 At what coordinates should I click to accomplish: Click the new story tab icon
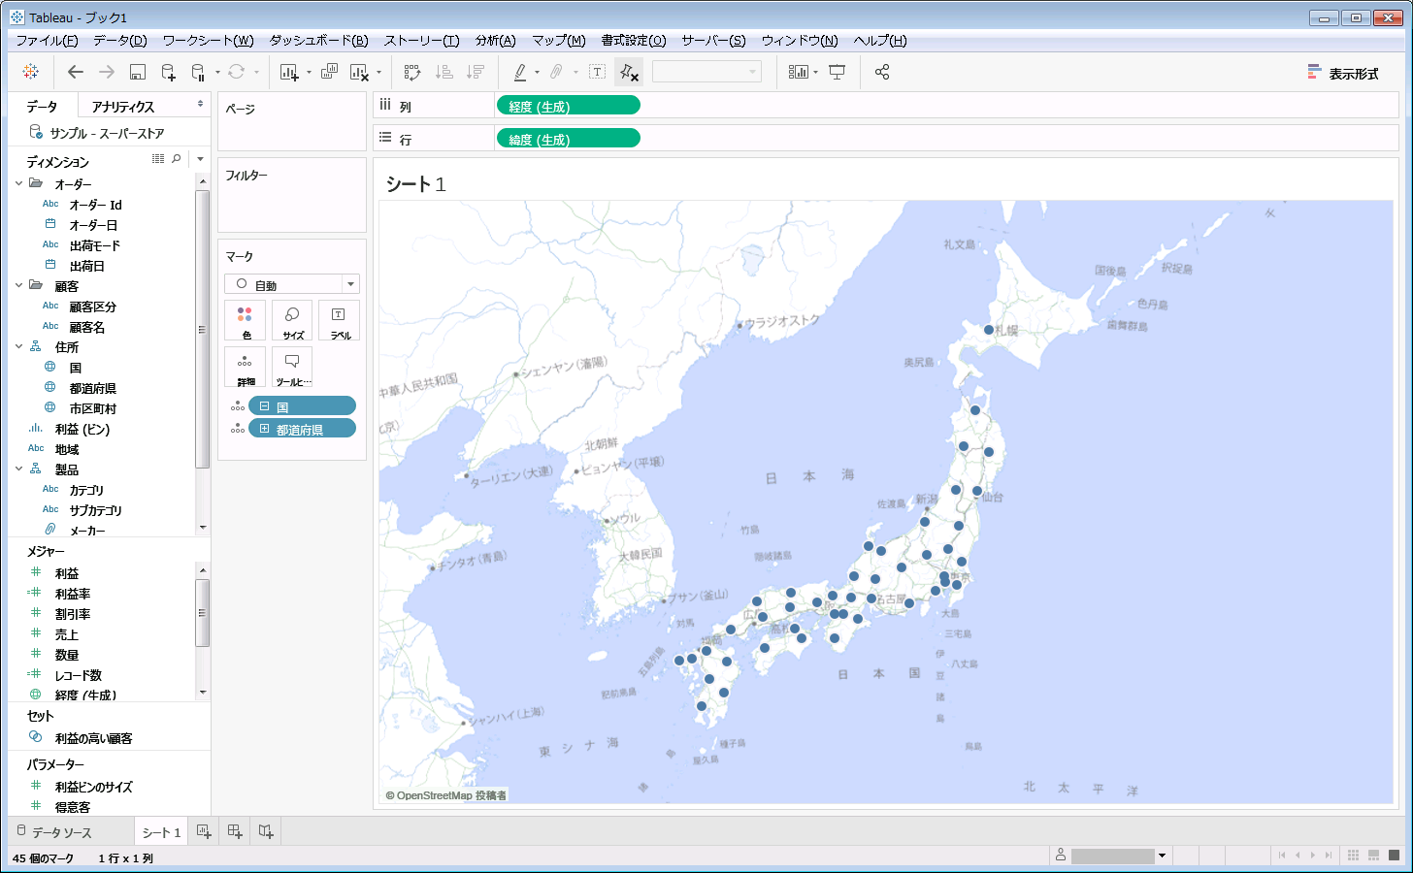point(266,831)
